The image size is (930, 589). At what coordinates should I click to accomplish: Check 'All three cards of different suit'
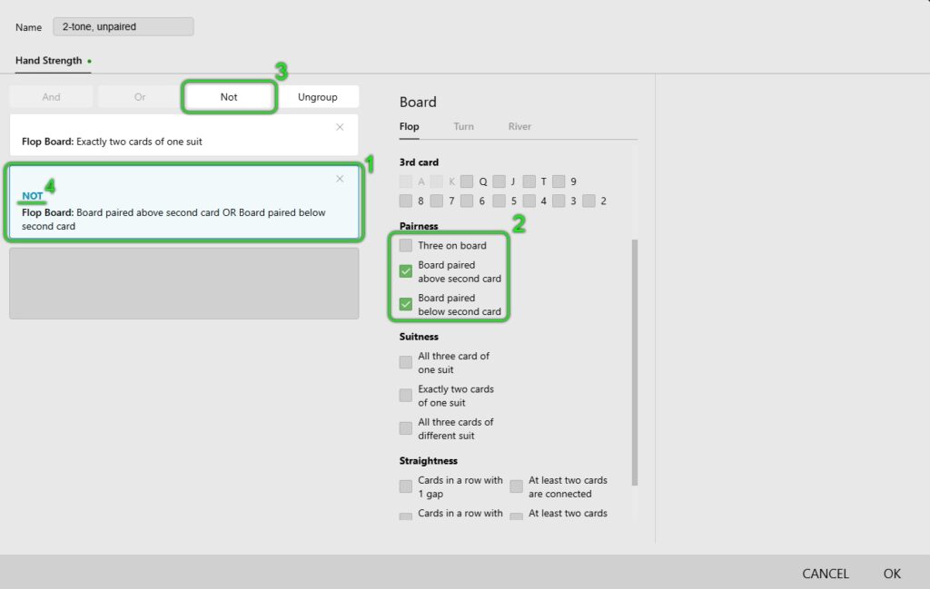pos(406,428)
